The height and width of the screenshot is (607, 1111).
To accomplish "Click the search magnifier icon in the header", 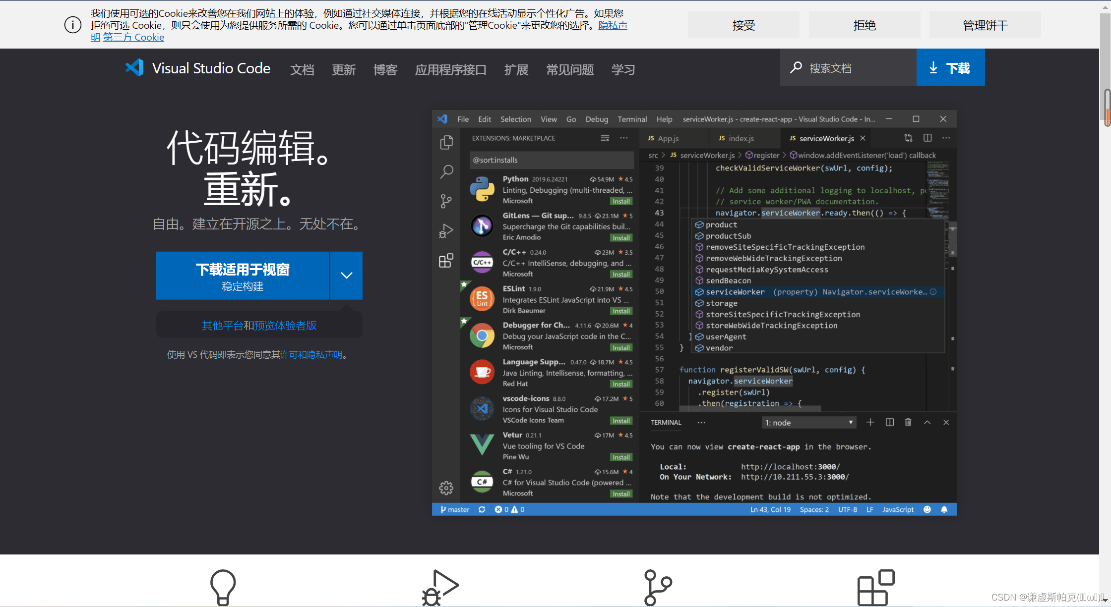I will 796,67.
